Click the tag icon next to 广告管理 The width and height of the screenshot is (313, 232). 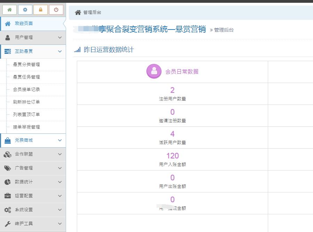click(8, 168)
